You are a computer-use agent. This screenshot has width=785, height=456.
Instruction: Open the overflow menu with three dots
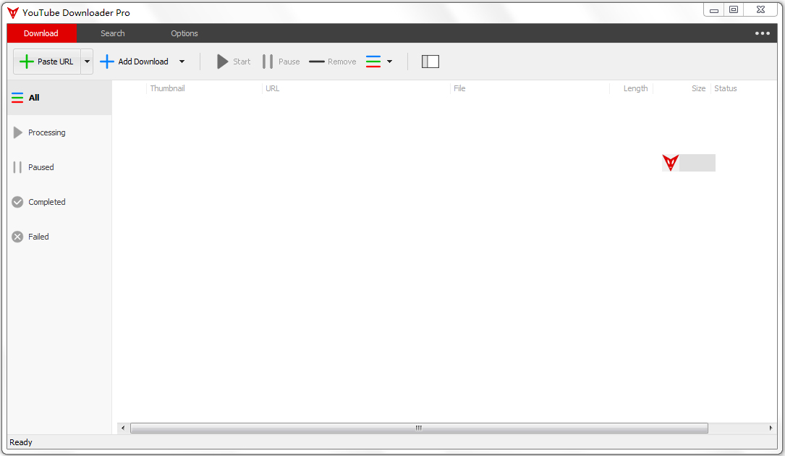click(x=762, y=33)
